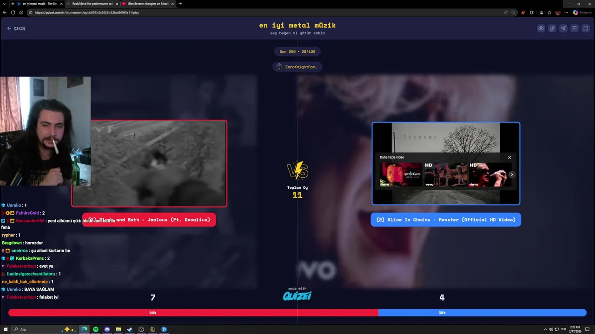Screen dimensions: 595x334
Task: Click the red 64% vote progress bar
Action: (x=193, y=313)
